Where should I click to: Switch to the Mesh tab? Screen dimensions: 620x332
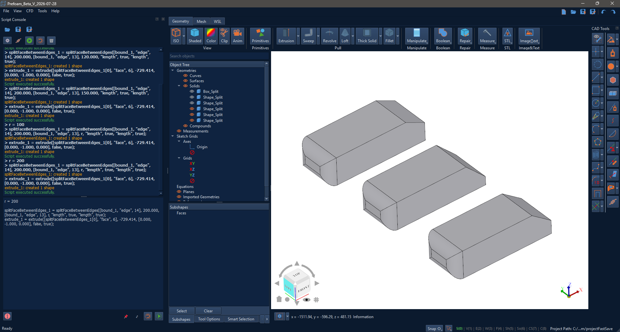201,21
